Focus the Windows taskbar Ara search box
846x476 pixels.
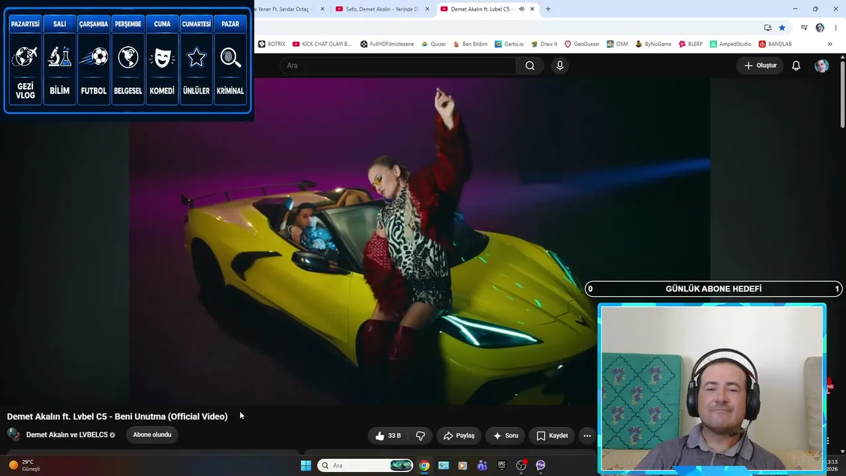coord(365,465)
